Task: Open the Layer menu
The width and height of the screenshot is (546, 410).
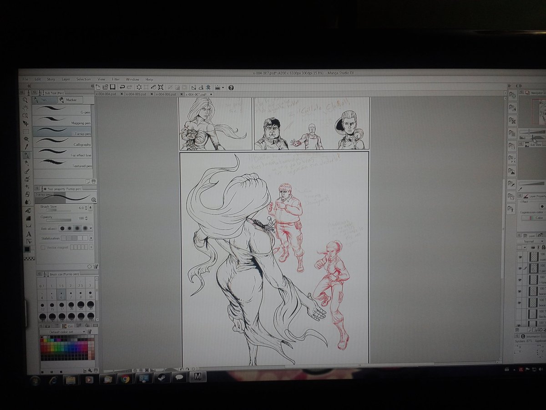Action: [x=66, y=79]
